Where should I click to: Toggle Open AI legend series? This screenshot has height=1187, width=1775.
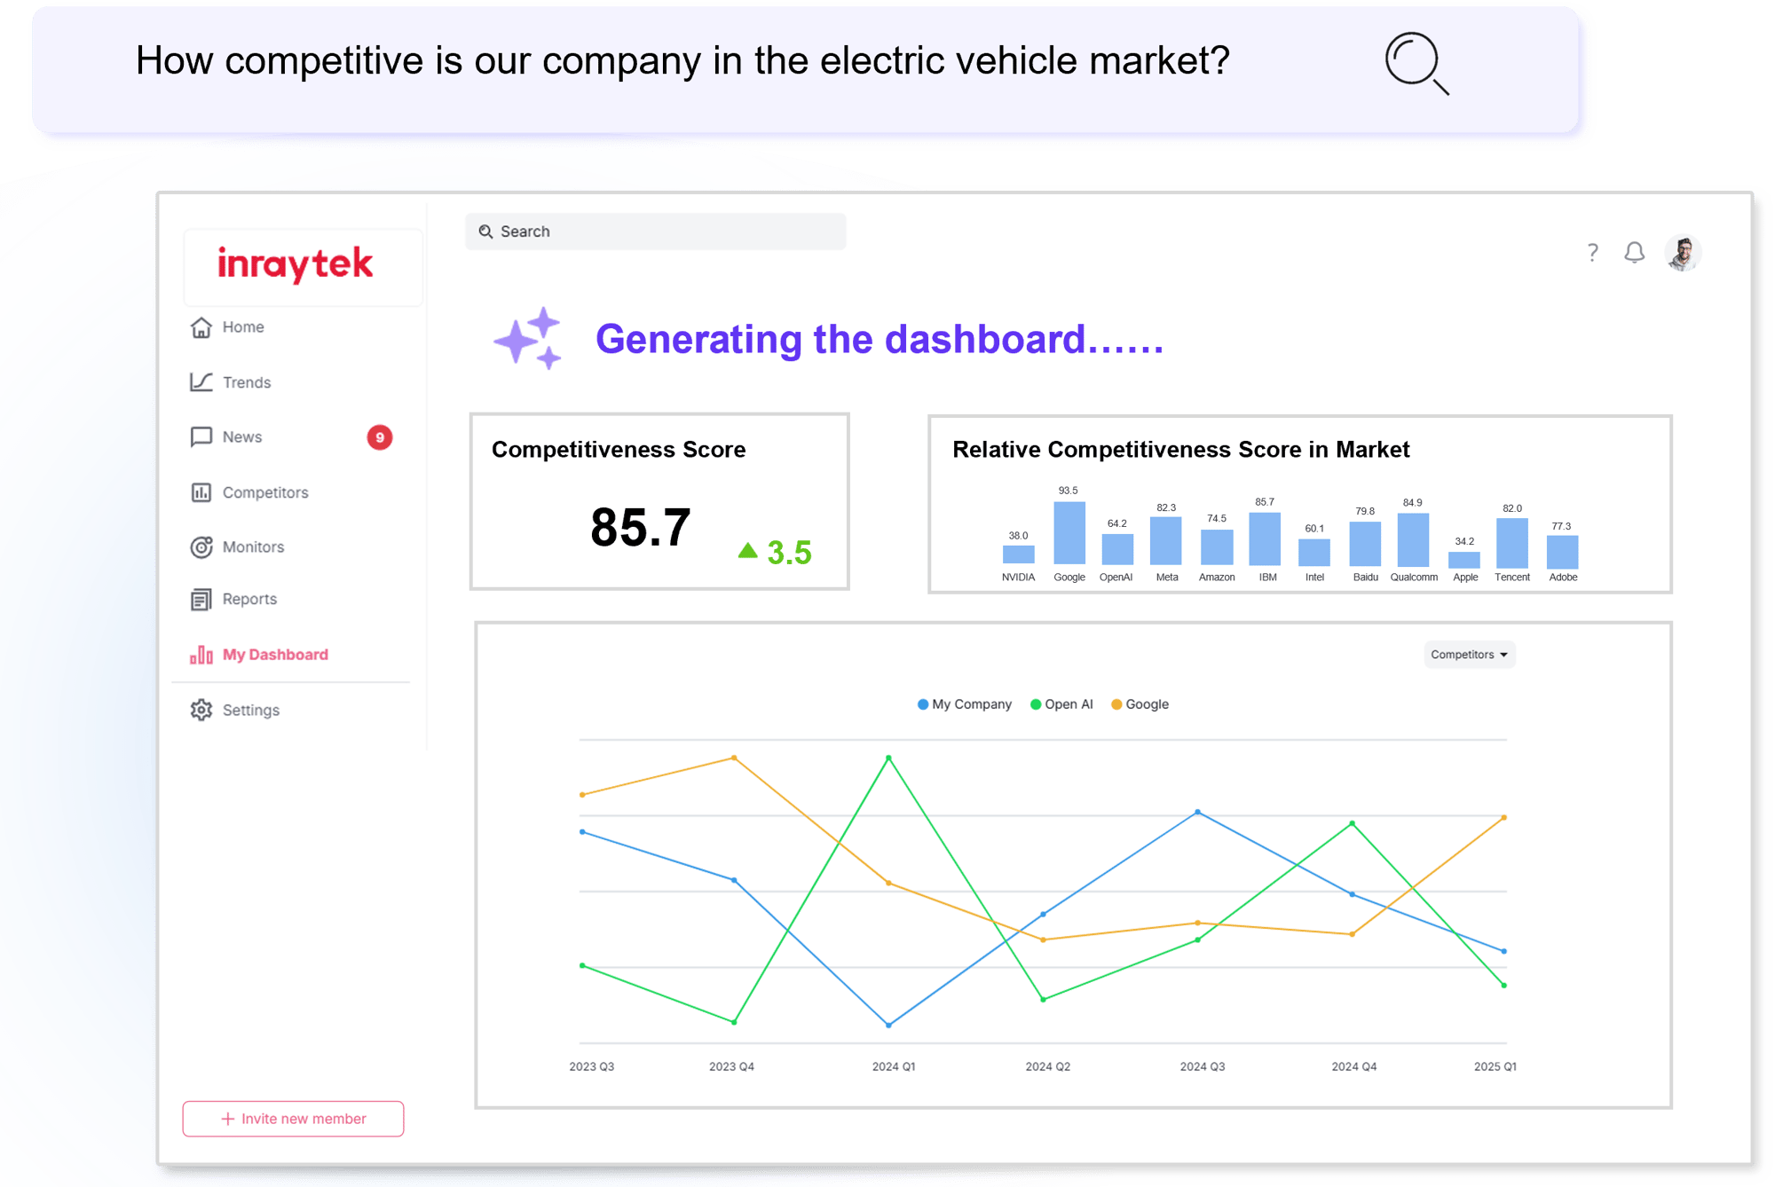coord(1061,704)
